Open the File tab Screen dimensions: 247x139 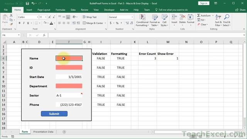tap(6, 10)
